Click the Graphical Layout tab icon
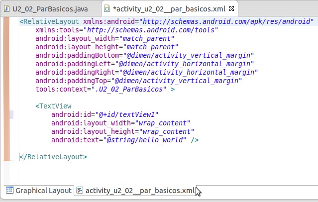This screenshot has width=318, height=202. coord(9,190)
